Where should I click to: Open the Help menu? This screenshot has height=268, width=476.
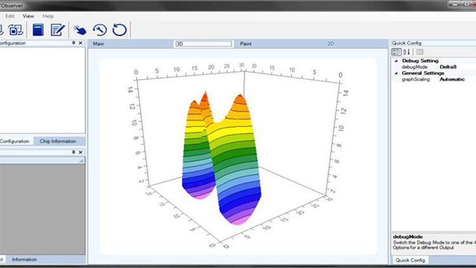(48, 15)
